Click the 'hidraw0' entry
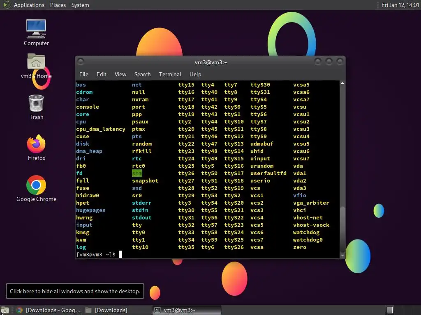 (88, 196)
